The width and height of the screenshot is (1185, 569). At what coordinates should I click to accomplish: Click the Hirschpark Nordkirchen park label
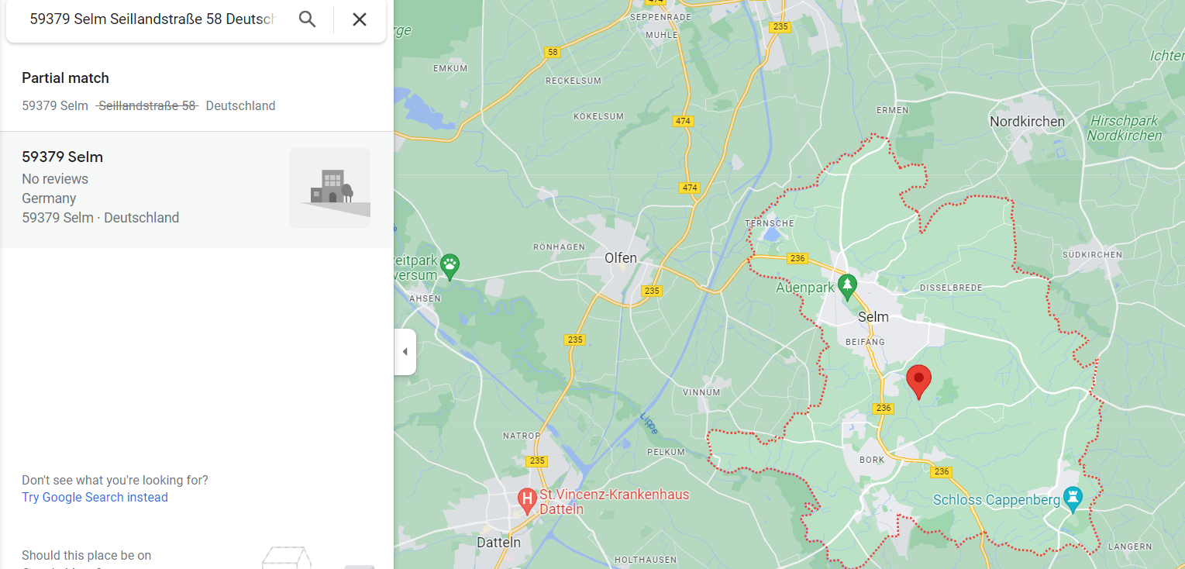1124,128
